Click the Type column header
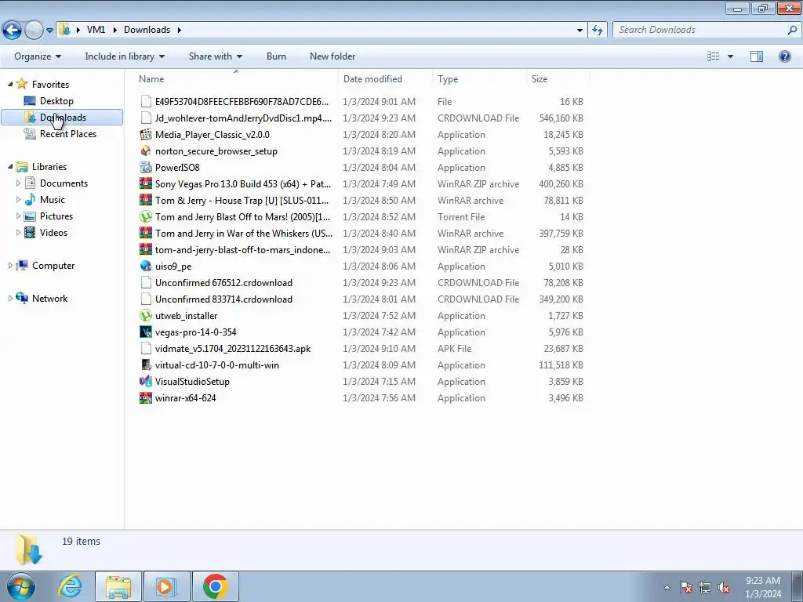 479,79
